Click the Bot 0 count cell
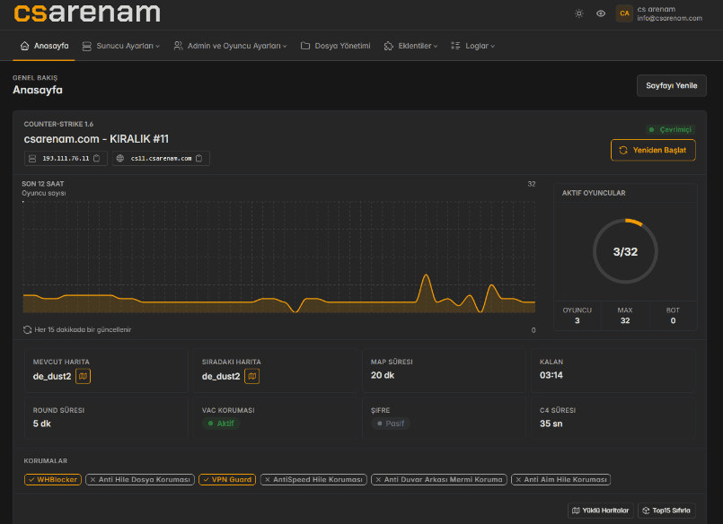Viewport: 723px width, 524px height. [x=673, y=316]
